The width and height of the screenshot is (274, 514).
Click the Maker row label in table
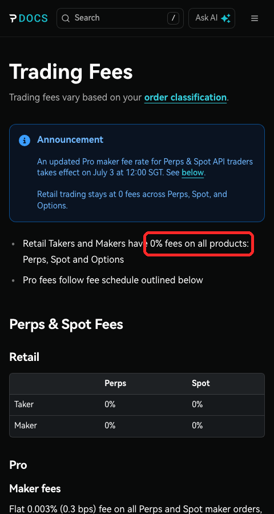tap(26, 425)
